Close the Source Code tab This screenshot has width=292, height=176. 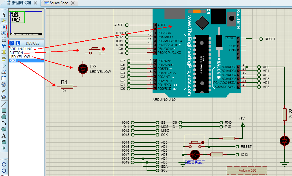pyautogui.click(x=73, y=3)
